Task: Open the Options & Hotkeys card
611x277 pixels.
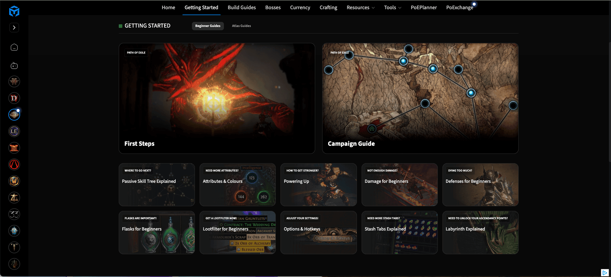Action: pos(318,233)
